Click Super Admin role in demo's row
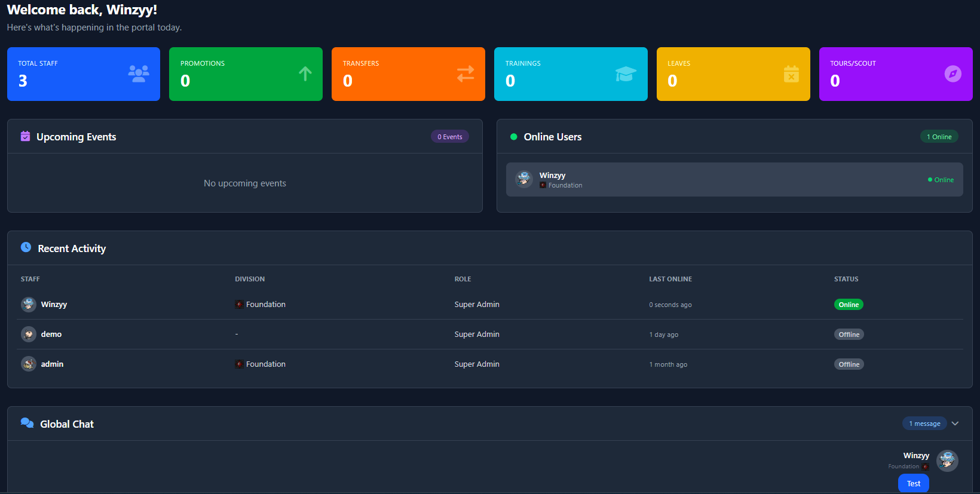The width and height of the screenshot is (980, 494). click(477, 335)
